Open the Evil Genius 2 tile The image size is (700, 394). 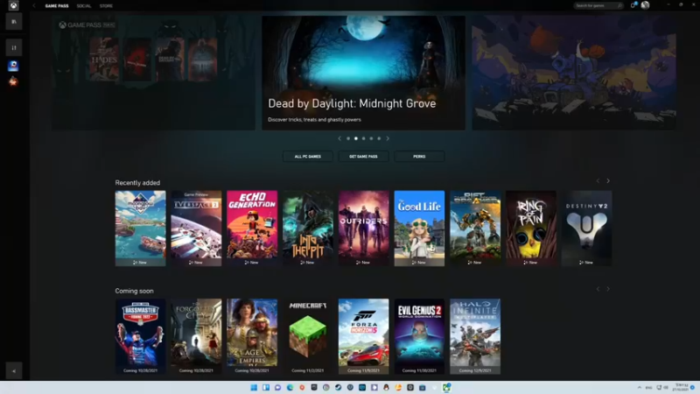(x=419, y=336)
